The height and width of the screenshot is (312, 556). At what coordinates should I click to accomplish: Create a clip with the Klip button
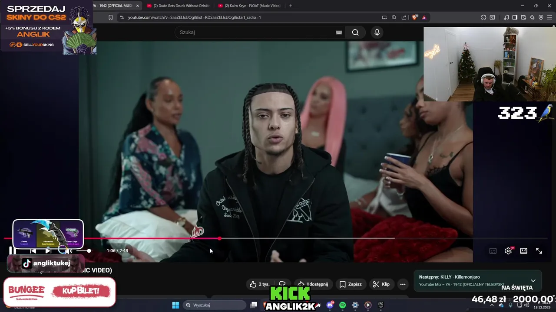click(381, 284)
